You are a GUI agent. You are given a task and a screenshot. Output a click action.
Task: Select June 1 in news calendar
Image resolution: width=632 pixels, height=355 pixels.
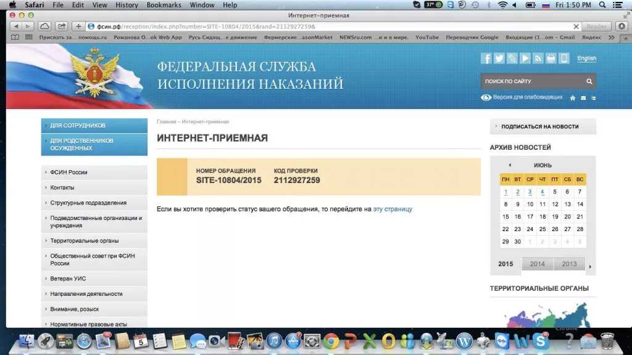tap(505, 192)
